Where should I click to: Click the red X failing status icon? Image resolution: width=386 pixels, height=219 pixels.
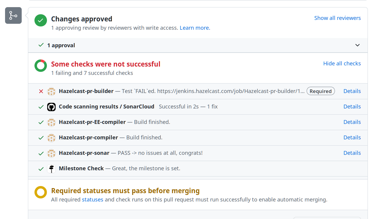click(41, 91)
